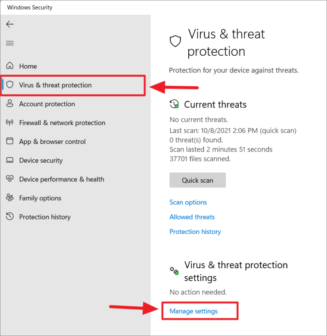
Task: Click the shield icon beside Virus & threat protection
Action: pos(10,85)
